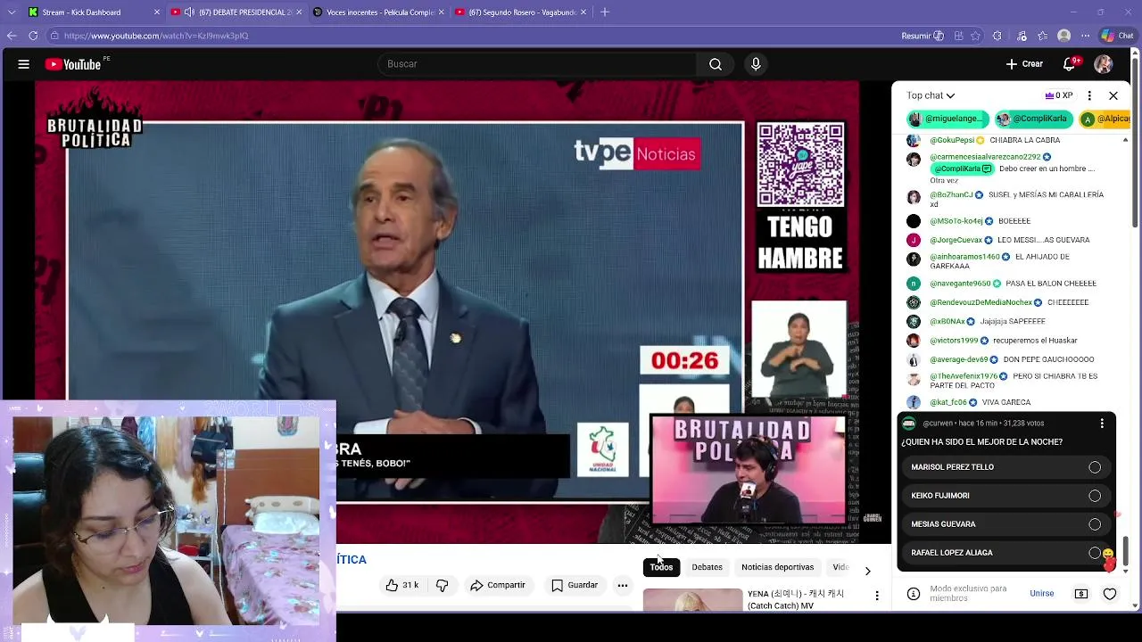This screenshot has width=1142, height=642.
Task: Click the YouTube search magnifier button
Action: pyautogui.click(x=716, y=64)
